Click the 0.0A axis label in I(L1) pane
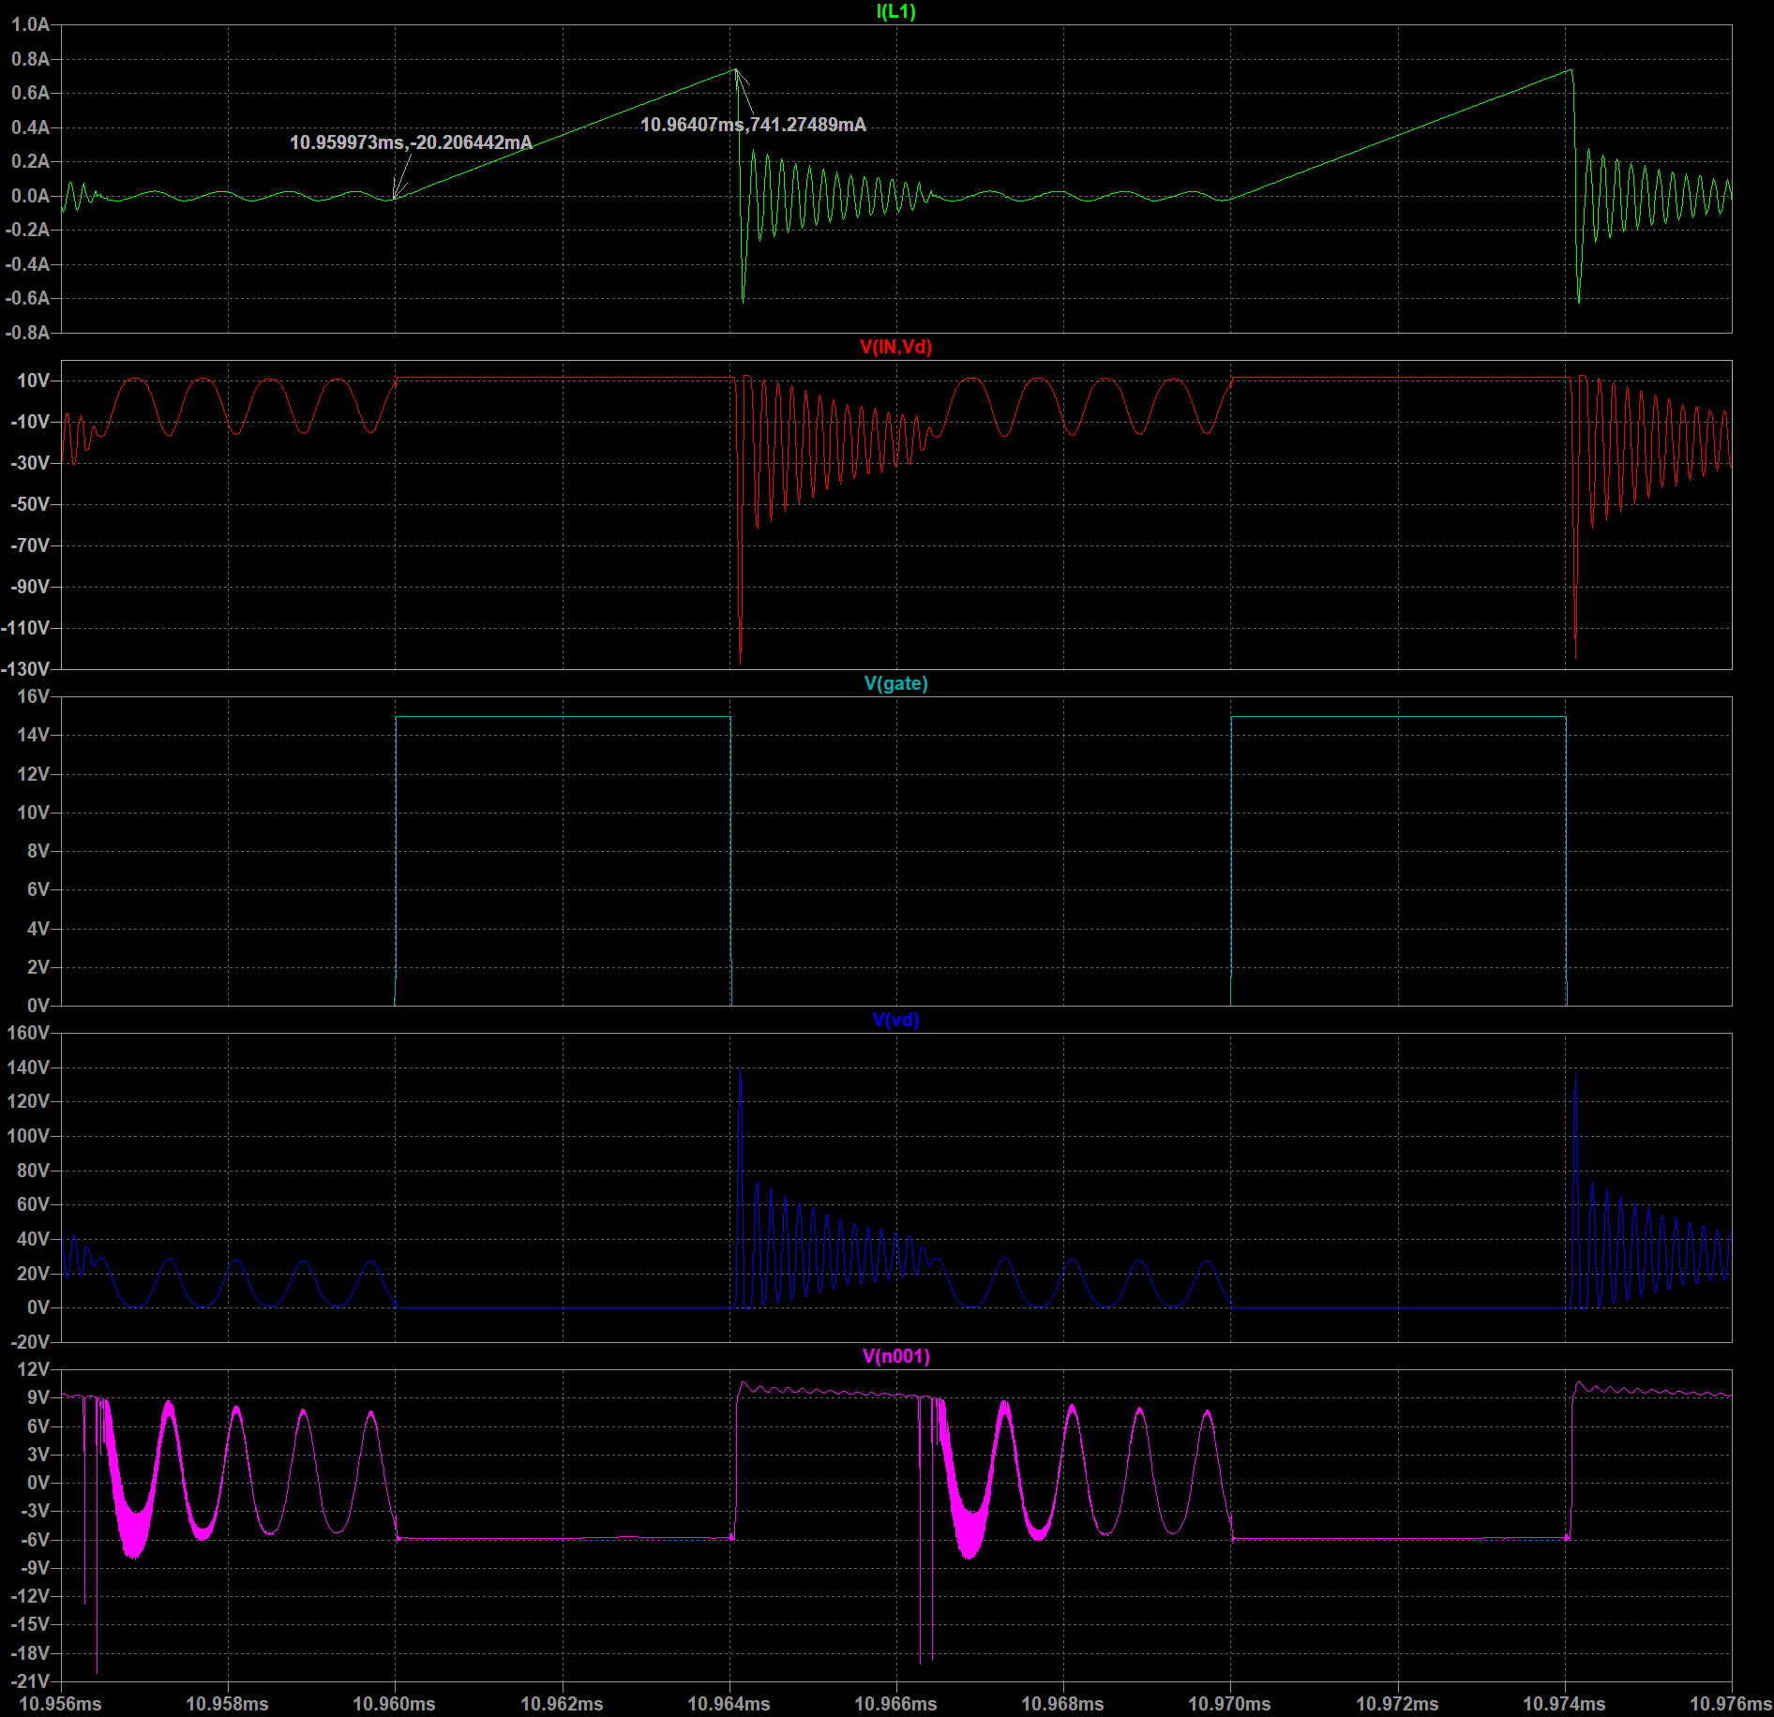The width and height of the screenshot is (1774, 1717). 30,196
